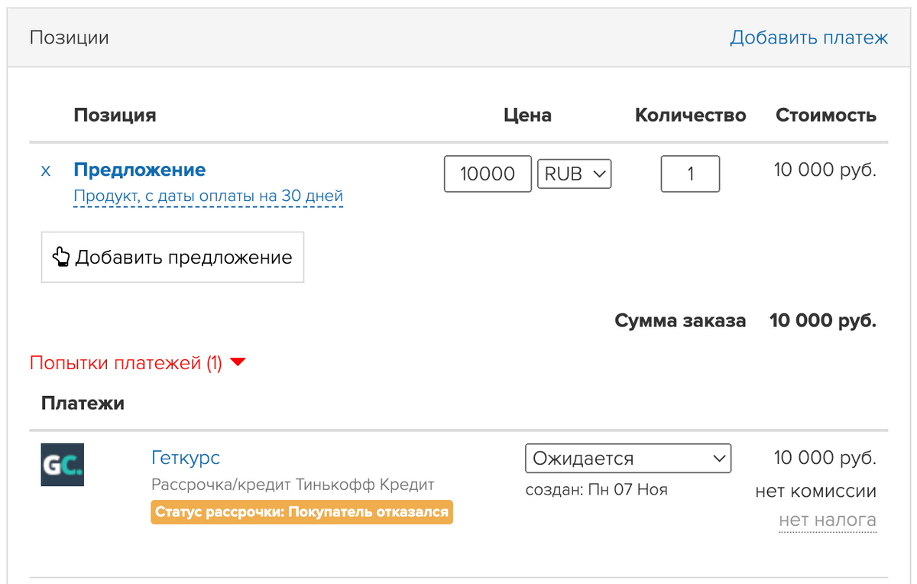Image resolution: width=917 pixels, height=584 pixels.
Task: Click the Сумма заказа label
Action: click(x=680, y=320)
